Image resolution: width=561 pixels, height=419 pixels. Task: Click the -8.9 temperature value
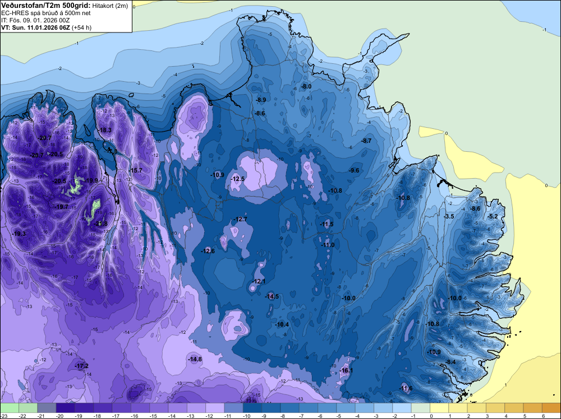point(260,100)
